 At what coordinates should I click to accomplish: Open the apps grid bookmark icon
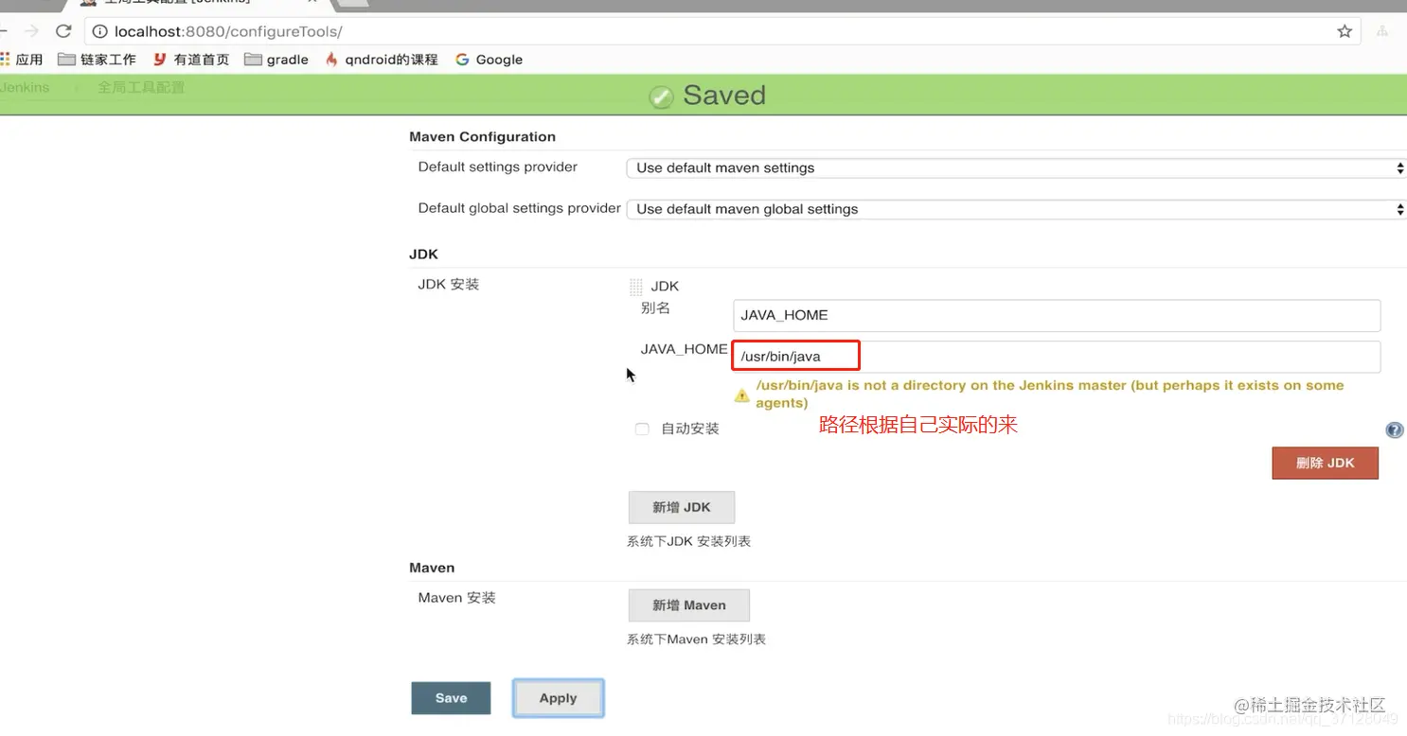click(x=5, y=59)
